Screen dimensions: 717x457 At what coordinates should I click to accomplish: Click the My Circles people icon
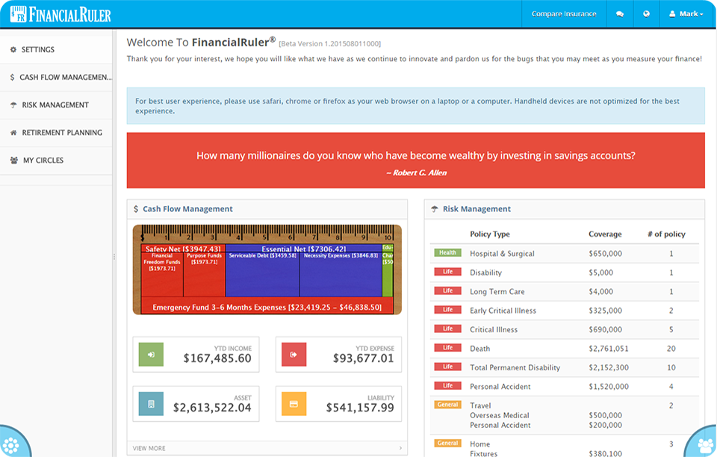tap(14, 161)
